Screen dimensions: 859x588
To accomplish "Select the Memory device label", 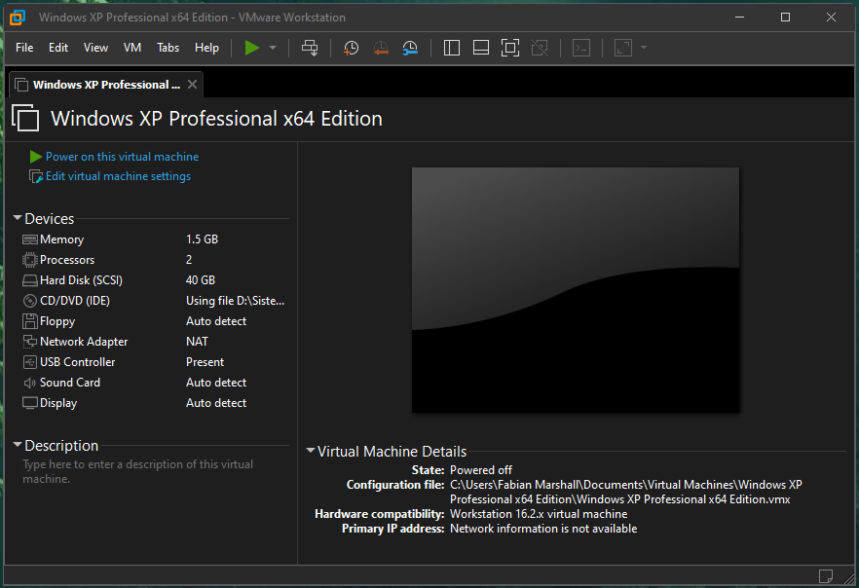I will pyautogui.click(x=62, y=239).
